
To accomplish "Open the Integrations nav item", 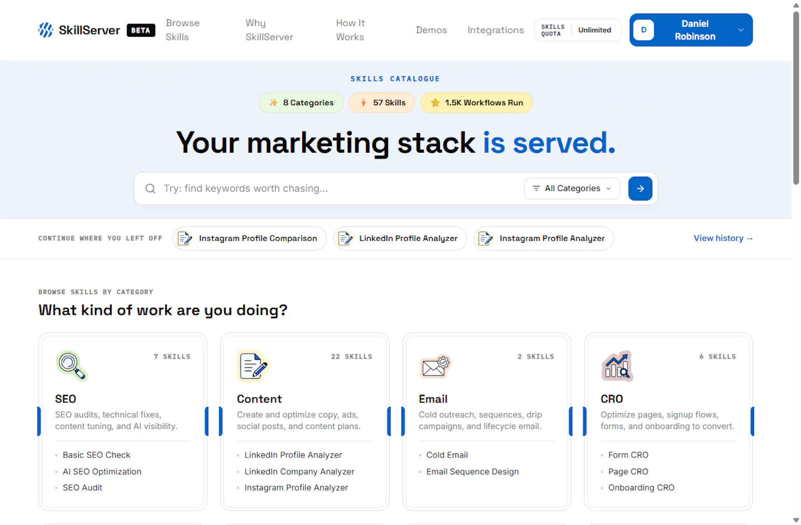I will (496, 30).
